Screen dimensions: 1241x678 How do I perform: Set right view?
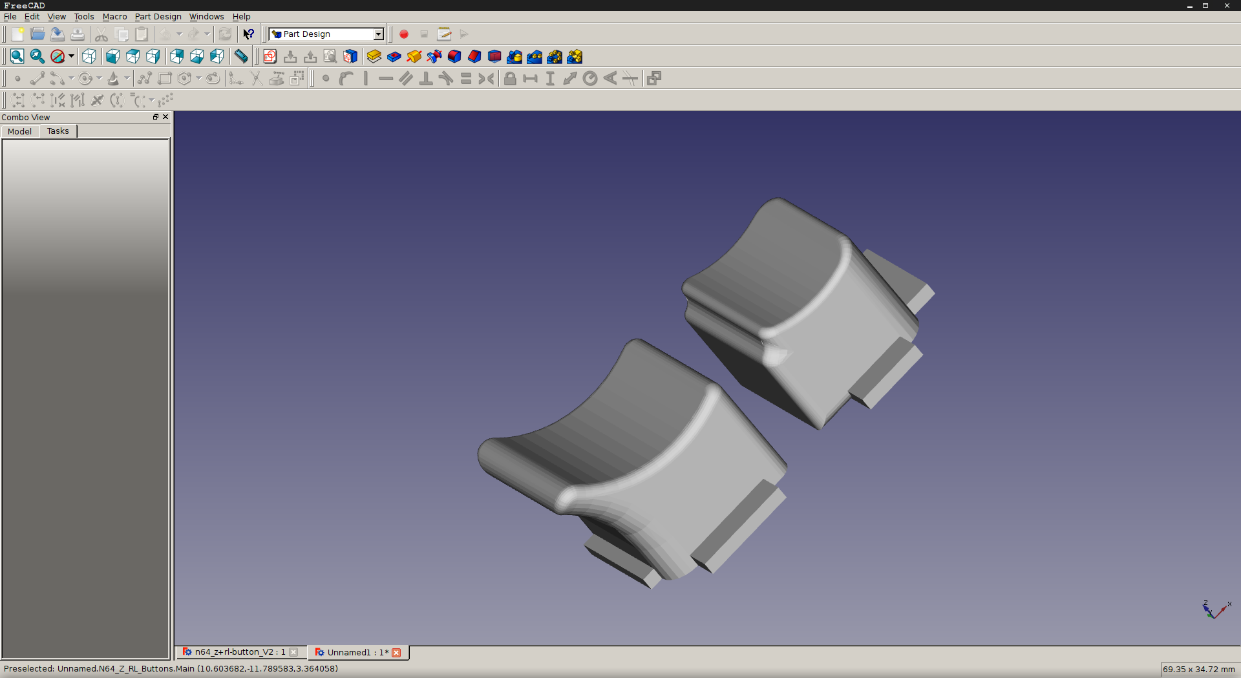pyautogui.click(x=153, y=57)
